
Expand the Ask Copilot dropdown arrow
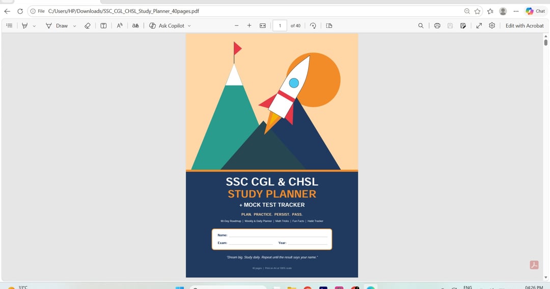pyautogui.click(x=189, y=26)
